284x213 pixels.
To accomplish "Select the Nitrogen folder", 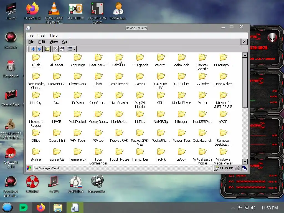I will pyautogui.click(x=181, y=117).
